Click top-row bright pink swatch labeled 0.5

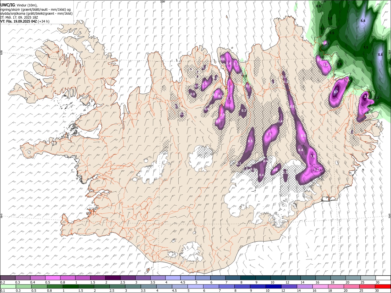(x=53, y=278)
